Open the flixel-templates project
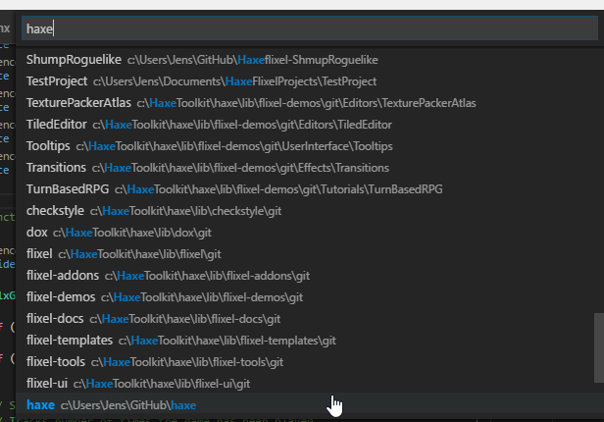Image resolution: width=604 pixels, height=422 pixels. 310,341
